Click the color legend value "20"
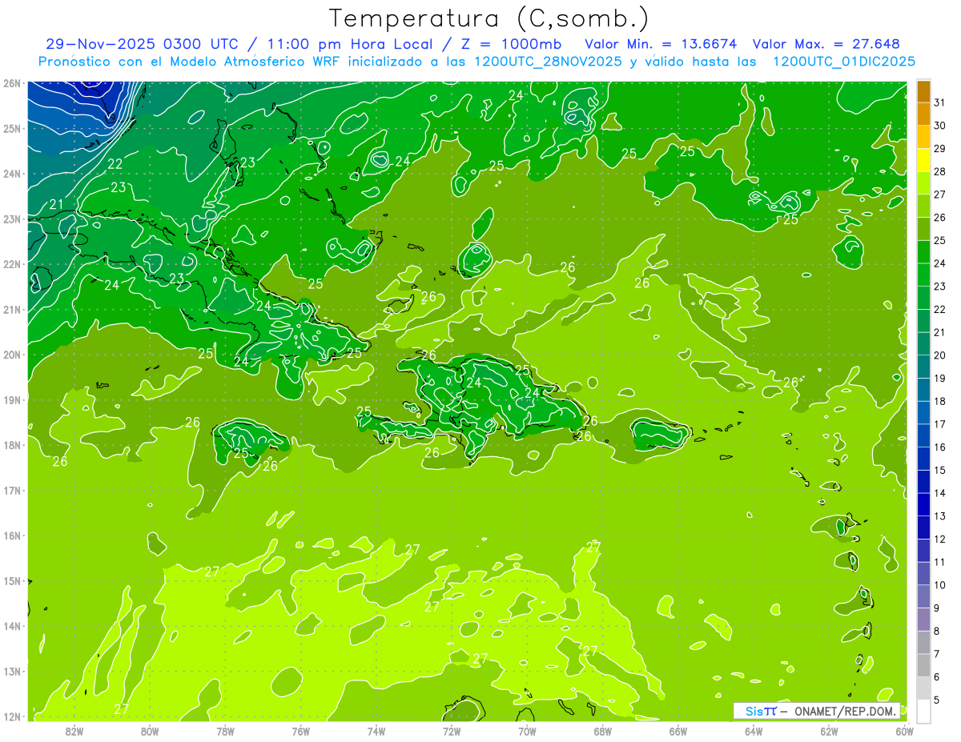 pos(939,355)
